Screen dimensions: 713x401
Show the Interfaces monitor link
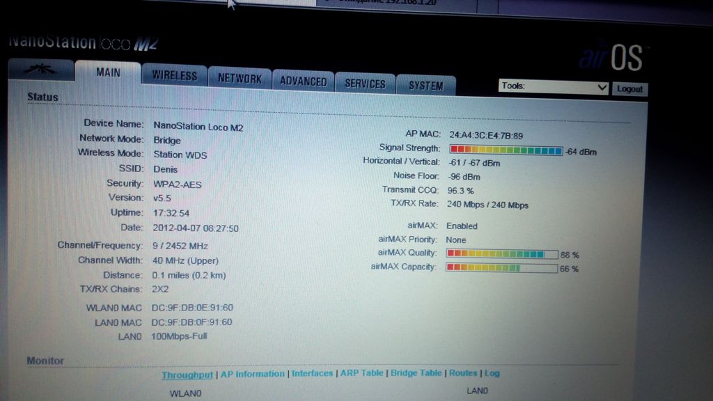tap(313, 373)
